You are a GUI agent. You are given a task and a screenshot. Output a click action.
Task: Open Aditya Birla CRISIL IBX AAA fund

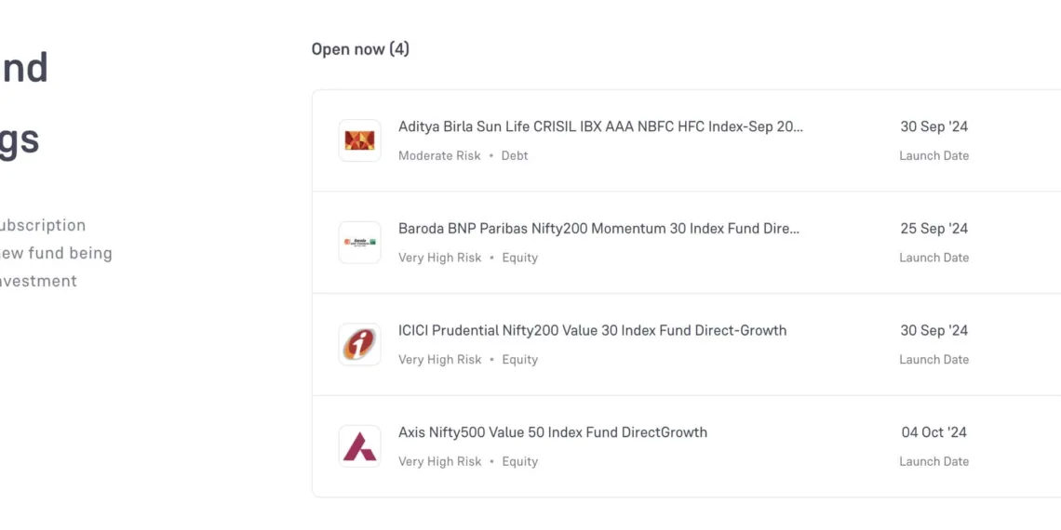click(600, 126)
